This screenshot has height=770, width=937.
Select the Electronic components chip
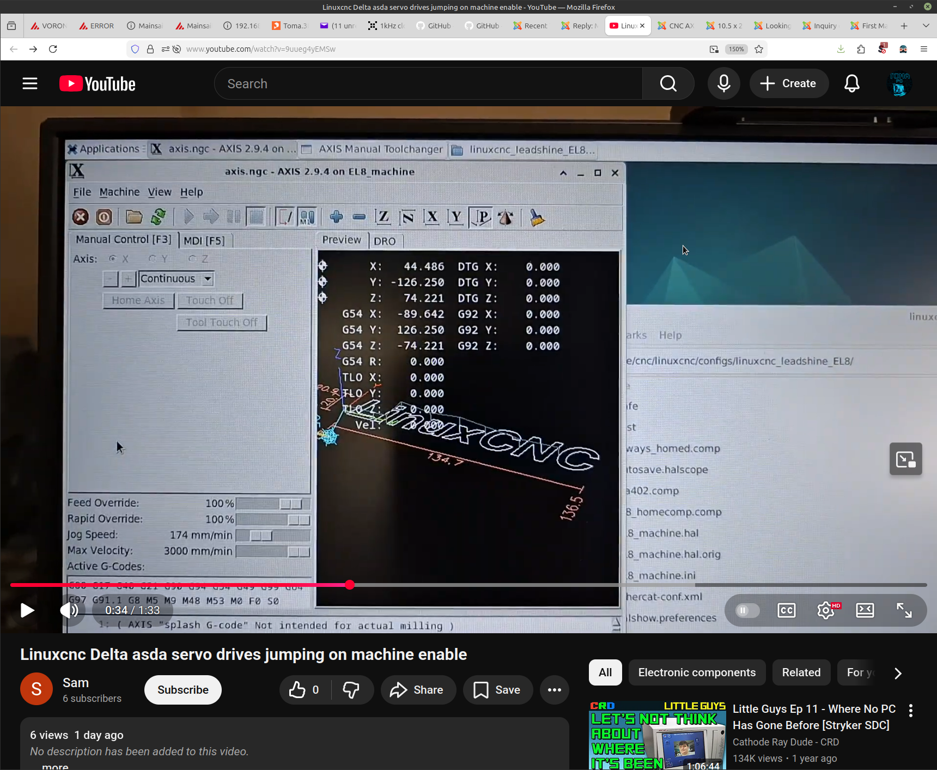[x=696, y=672]
